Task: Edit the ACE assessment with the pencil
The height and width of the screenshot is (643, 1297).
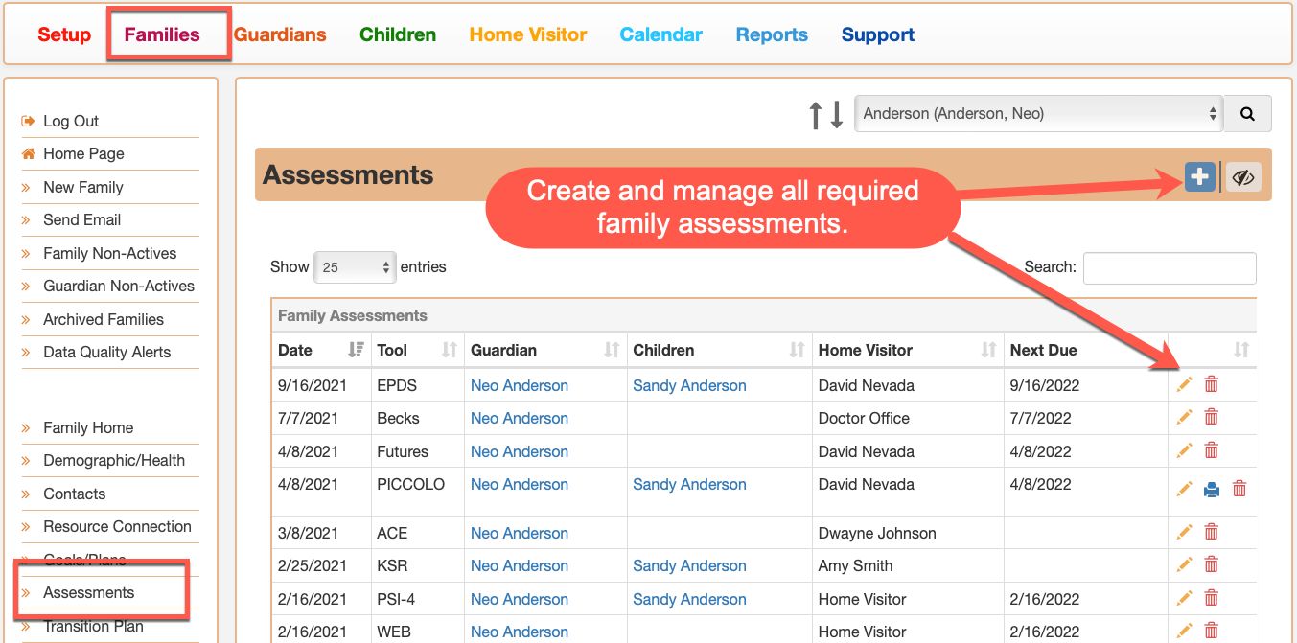Action: [1185, 532]
